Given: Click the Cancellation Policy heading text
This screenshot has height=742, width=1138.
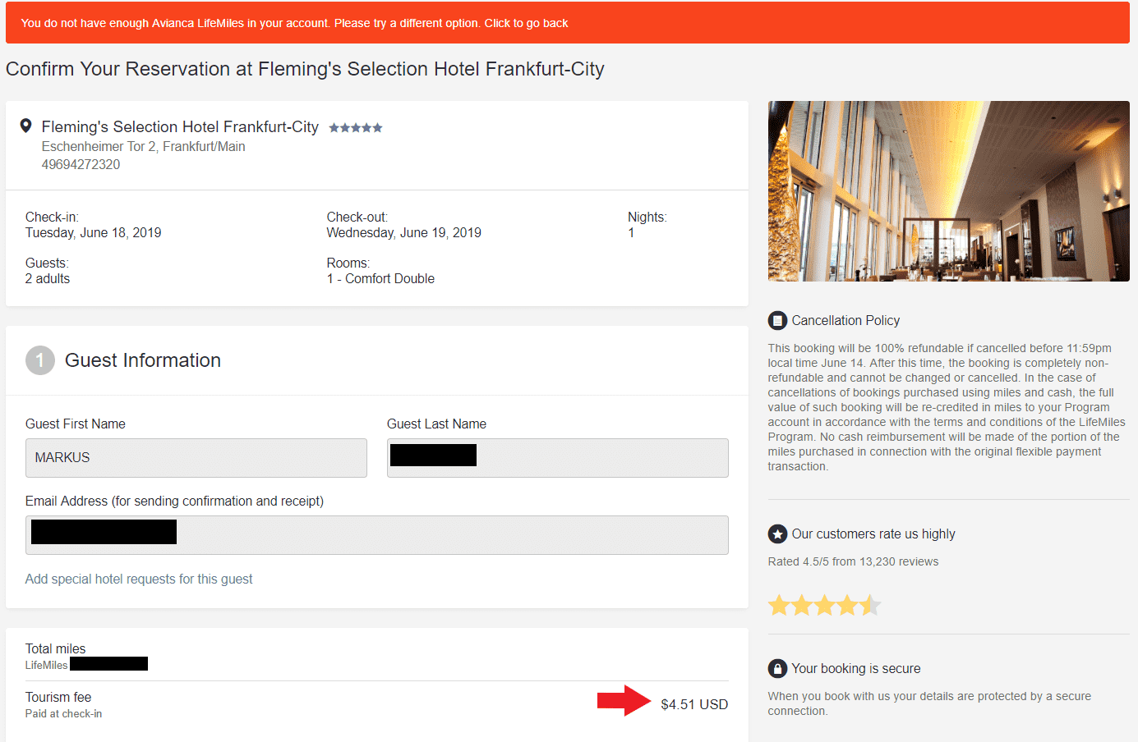Looking at the screenshot, I should (x=845, y=320).
